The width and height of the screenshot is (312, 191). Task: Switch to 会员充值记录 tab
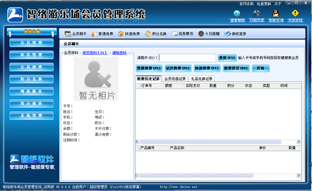pyautogui.click(x=175, y=79)
